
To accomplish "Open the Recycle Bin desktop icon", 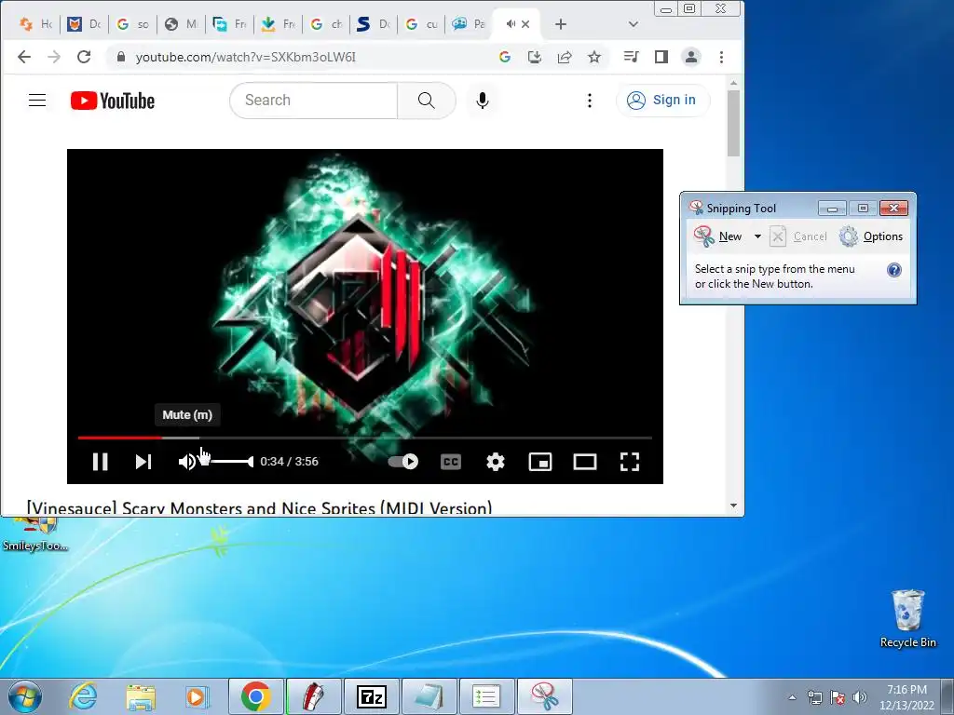I will point(907,618).
